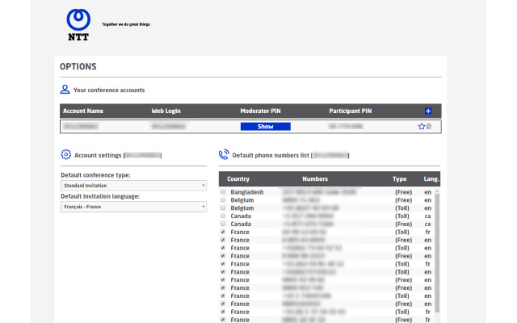Image resolution: width=517 pixels, height=323 pixels.
Task: Click the "Default invitation language:" label
Action: [x=100, y=196]
